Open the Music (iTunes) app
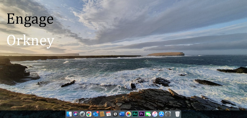 (x=155, y=114)
